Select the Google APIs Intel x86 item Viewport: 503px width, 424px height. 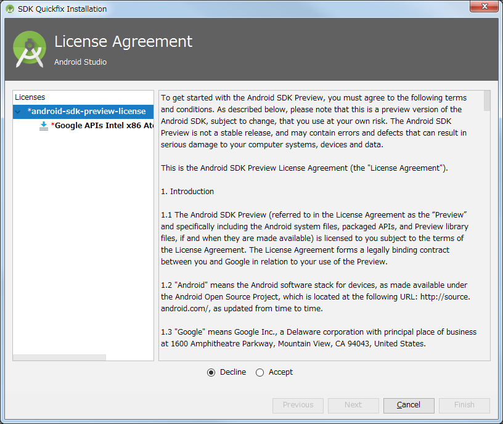coord(102,125)
